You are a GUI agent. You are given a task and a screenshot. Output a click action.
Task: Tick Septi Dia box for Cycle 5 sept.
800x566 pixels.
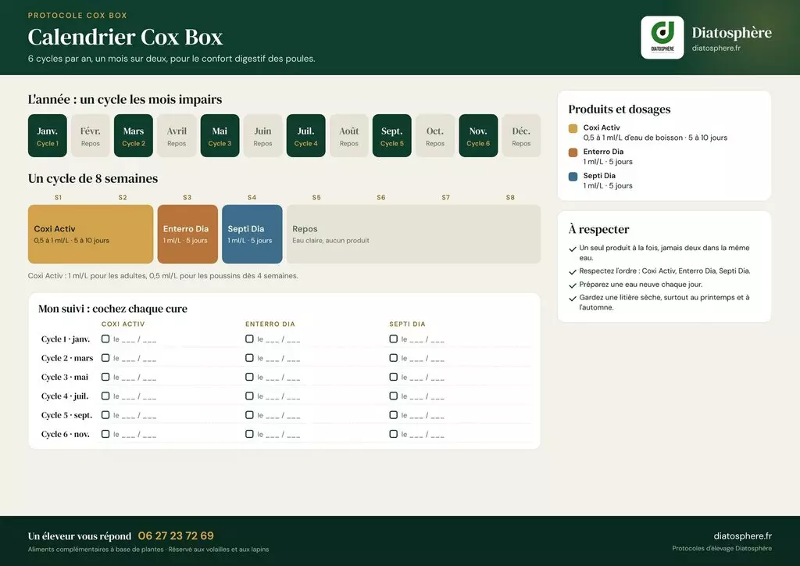[394, 415]
